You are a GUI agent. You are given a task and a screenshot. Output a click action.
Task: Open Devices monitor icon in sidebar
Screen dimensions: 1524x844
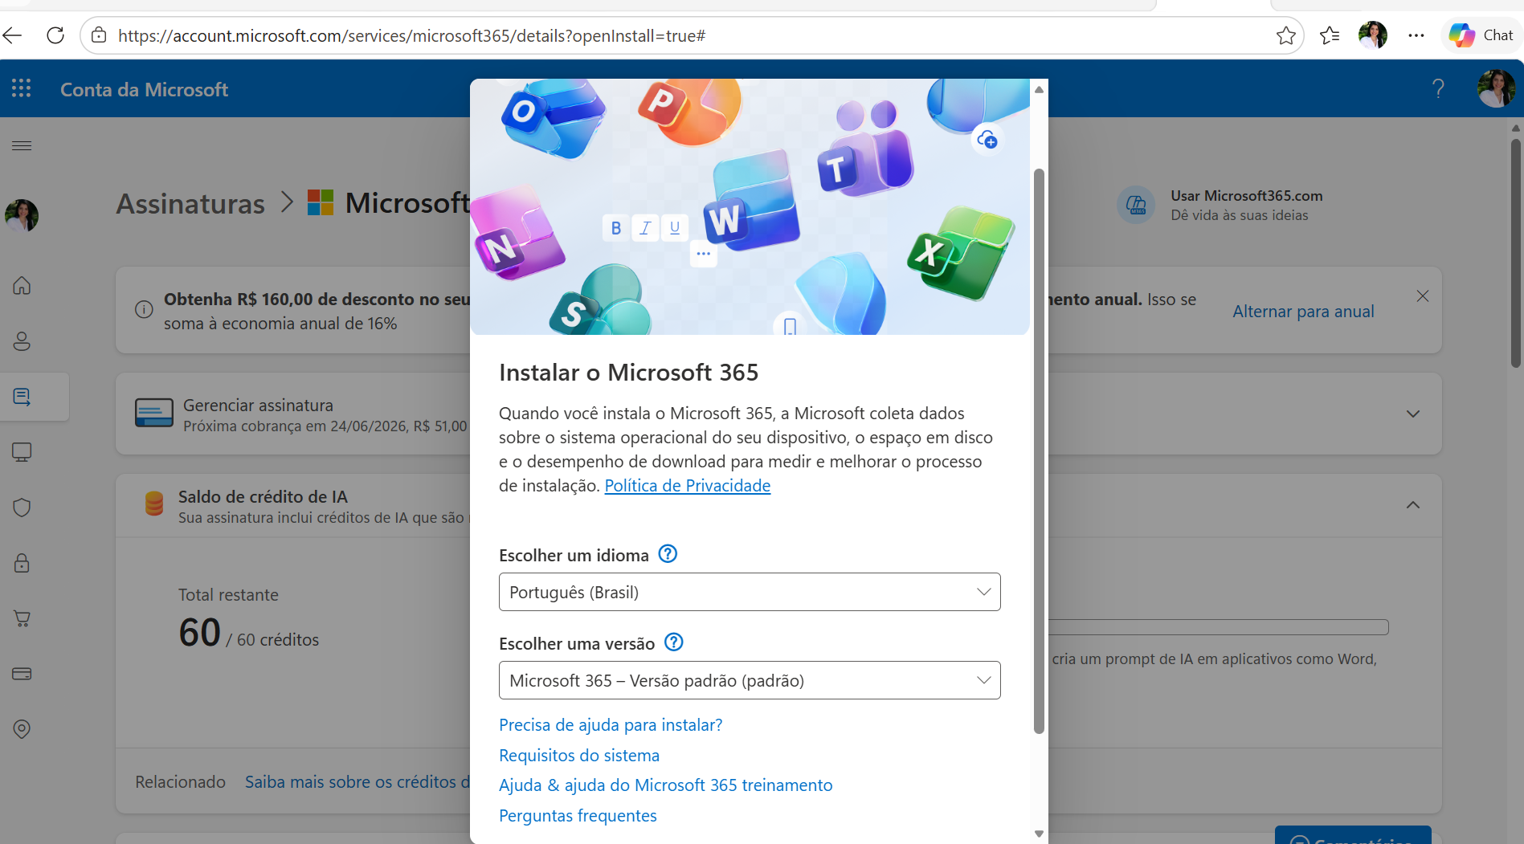22,452
